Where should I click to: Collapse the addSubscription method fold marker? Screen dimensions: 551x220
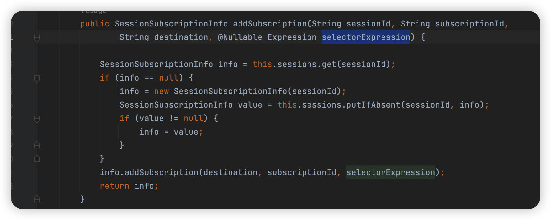[37, 38]
